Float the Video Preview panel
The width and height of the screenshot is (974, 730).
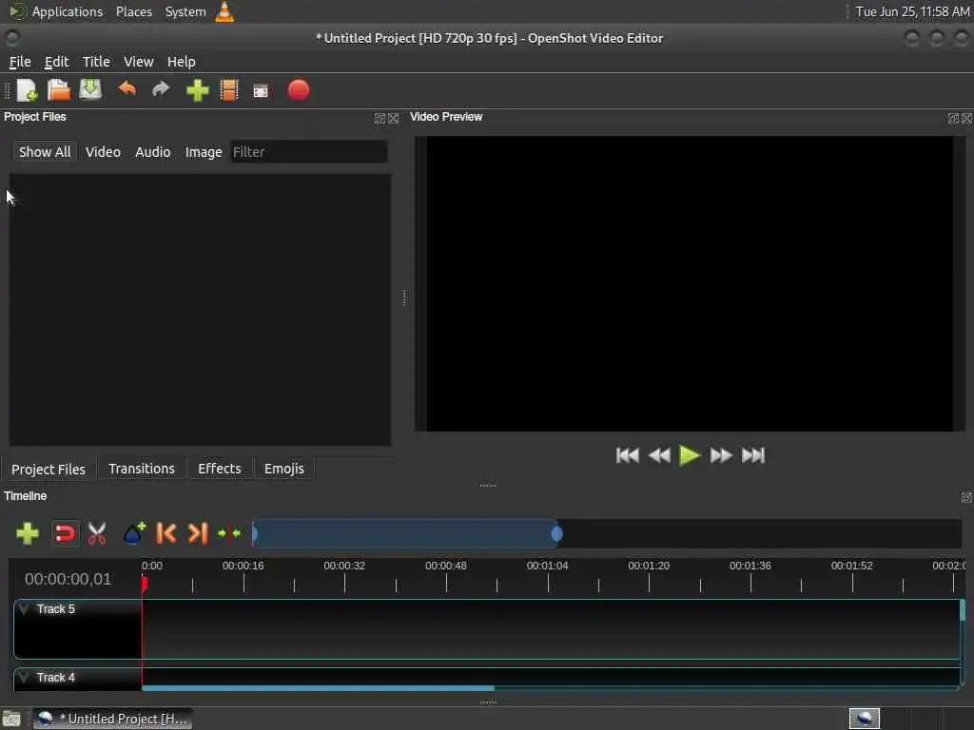953,118
